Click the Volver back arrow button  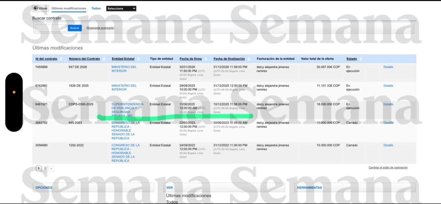tap(41, 8)
